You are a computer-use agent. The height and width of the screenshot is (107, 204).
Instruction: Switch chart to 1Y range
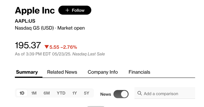tap(75, 93)
